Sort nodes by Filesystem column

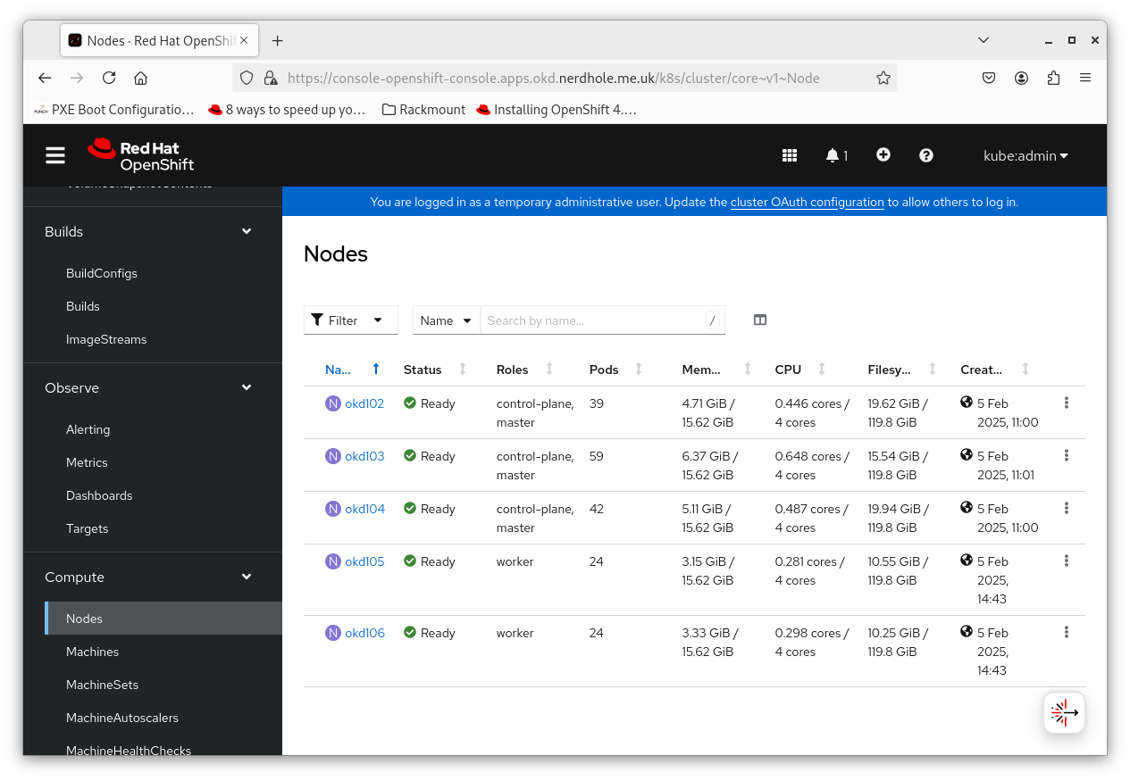(902, 369)
